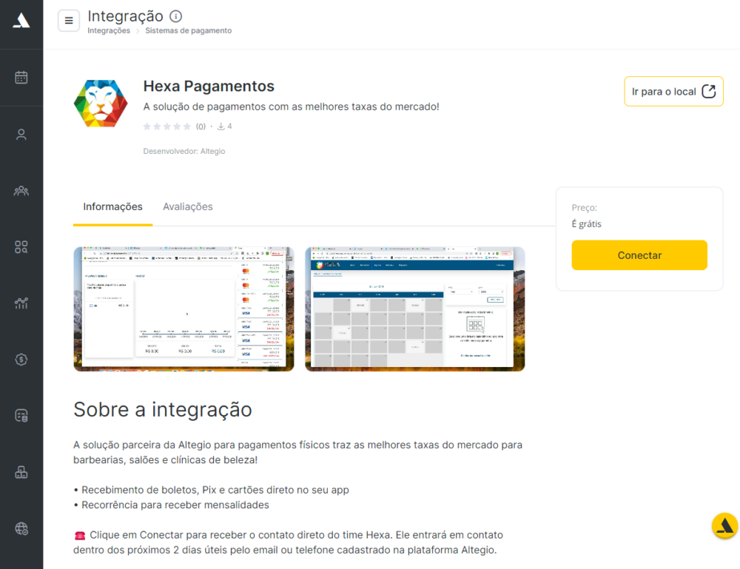740x569 pixels.
Task: Click the Desenvolvedor: Altegio text
Action: coord(184,152)
